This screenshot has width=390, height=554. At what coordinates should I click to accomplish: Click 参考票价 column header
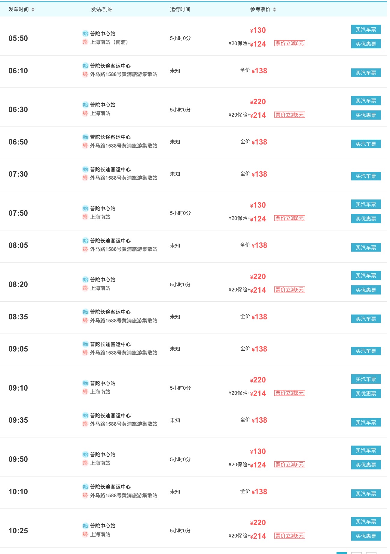(x=260, y=10)
